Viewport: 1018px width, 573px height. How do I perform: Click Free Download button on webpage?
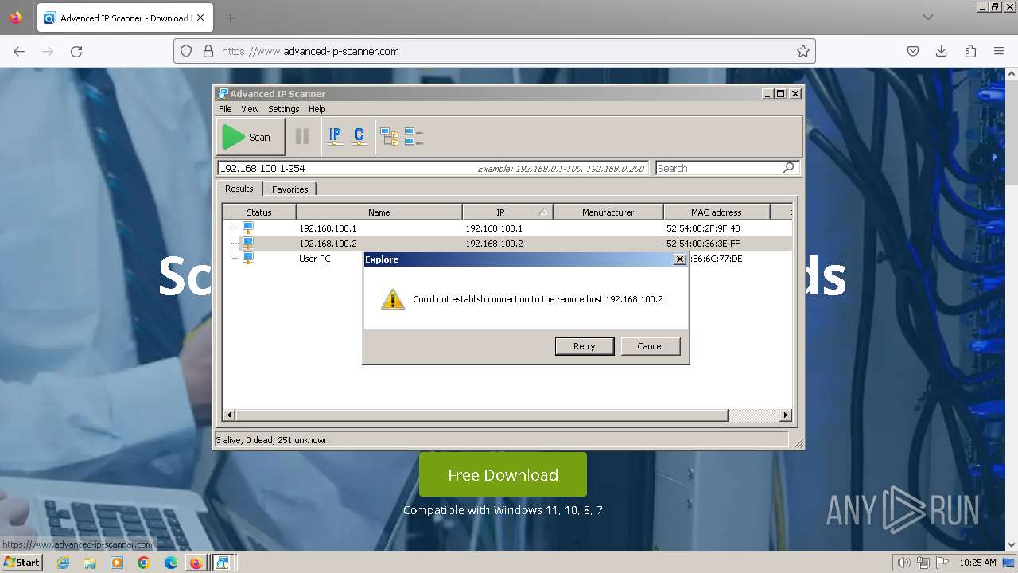pyautogui.click(x=503, y=474)
